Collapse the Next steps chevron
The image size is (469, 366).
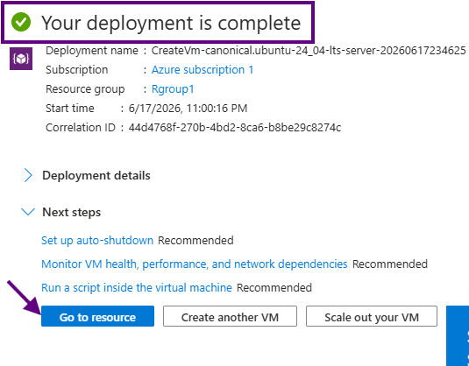pos(28,212)
